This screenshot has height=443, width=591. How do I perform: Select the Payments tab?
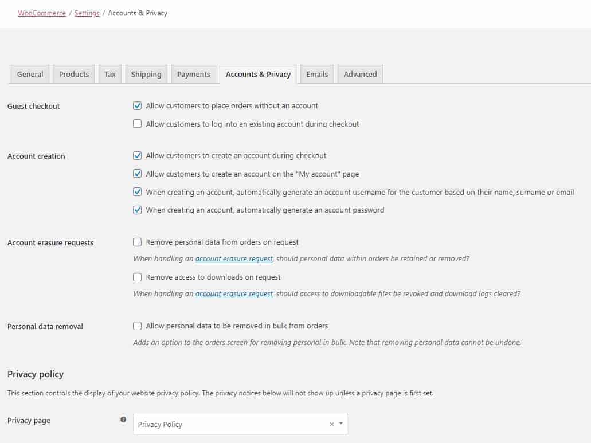pyautogui.click(x=193, y=74)
